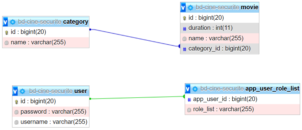Open the gear options on the category table
The image size is (302, 130).
12,22
